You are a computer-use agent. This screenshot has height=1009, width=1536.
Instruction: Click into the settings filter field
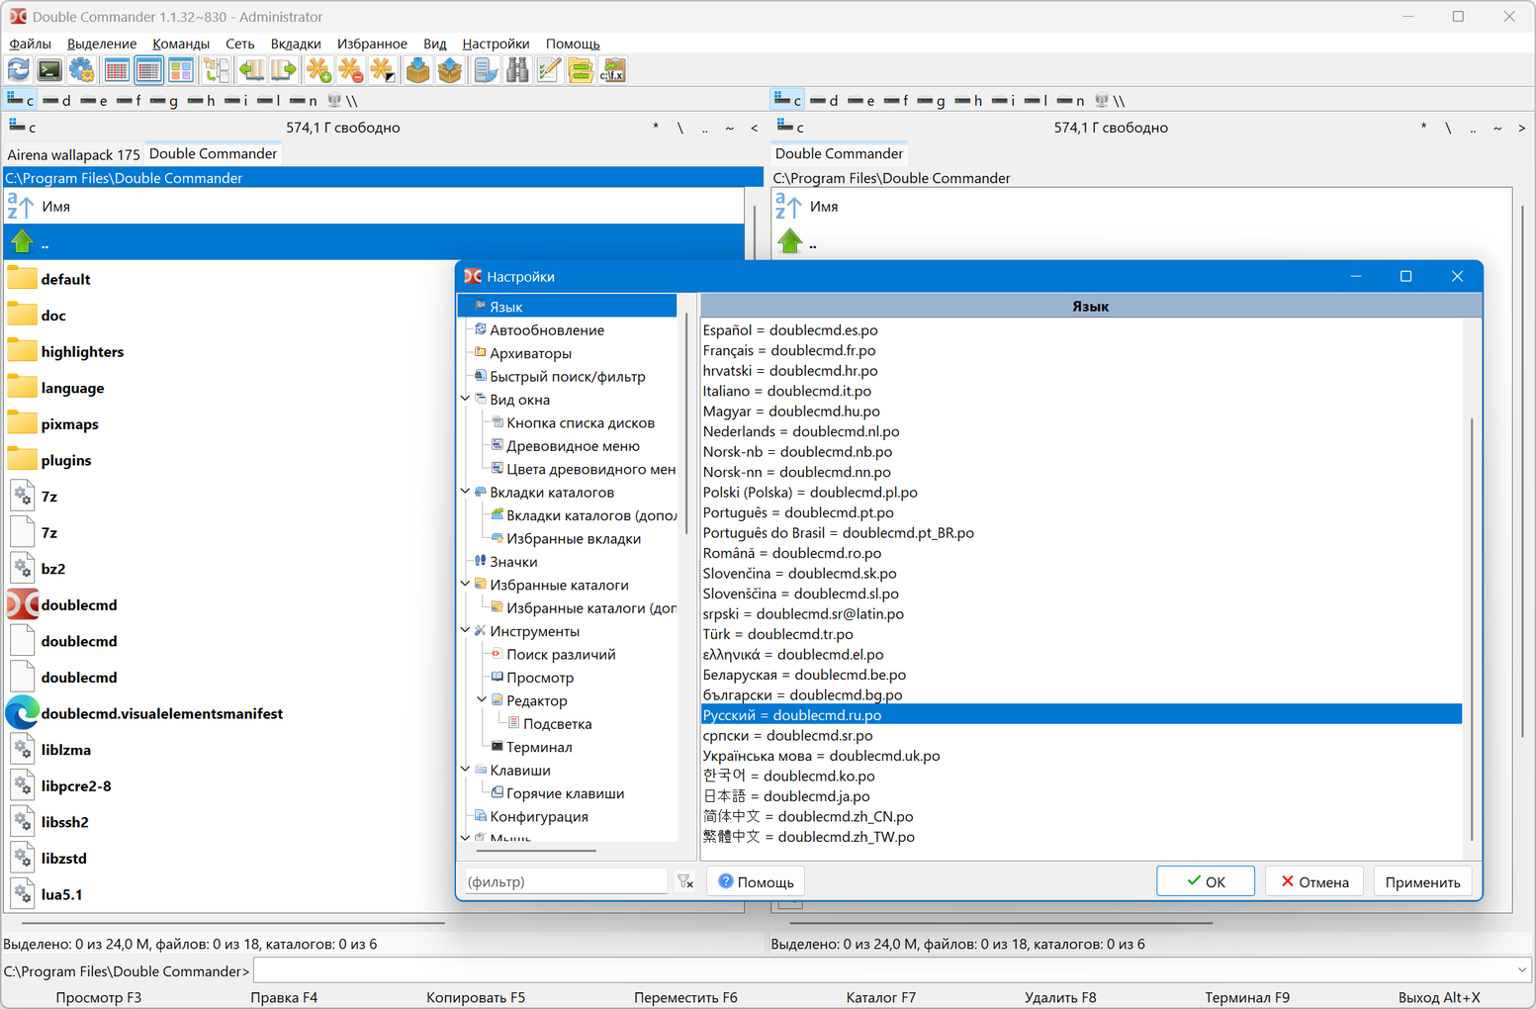click(x=565, y=881)
